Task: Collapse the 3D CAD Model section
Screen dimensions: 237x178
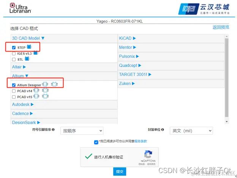Action: tap(28, 38)
